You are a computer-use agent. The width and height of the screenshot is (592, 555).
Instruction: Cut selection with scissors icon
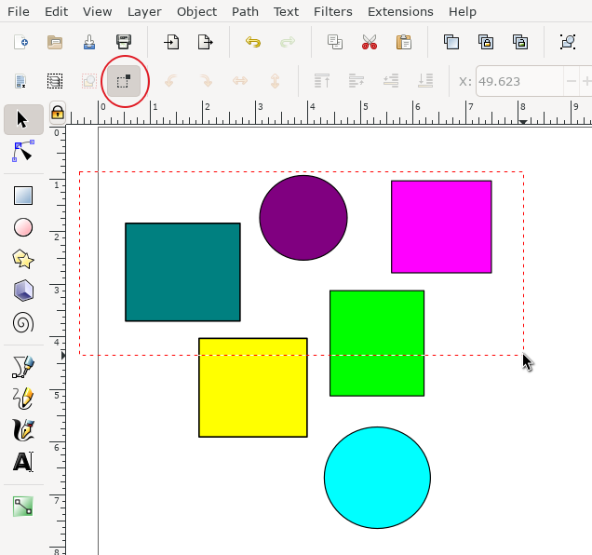370,42
